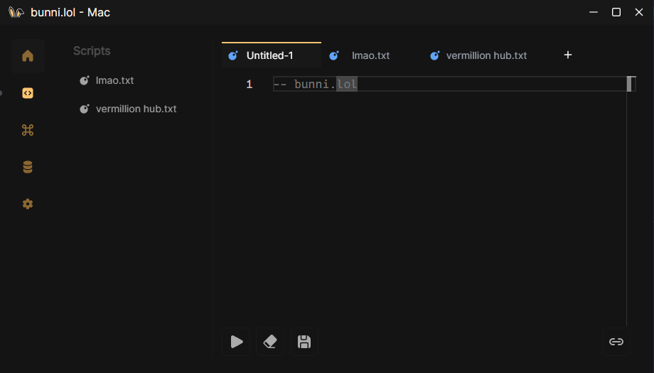Click the icon beside vermillion hub.txt script
654x373 pixels.
pos(85,109)
